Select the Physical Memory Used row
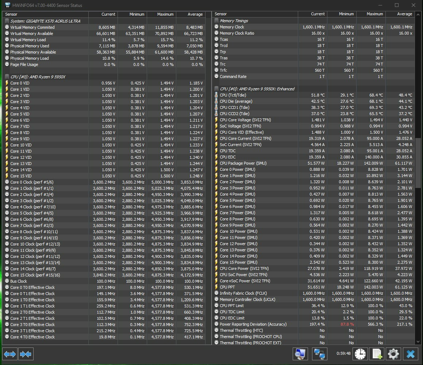 point(104,46)
